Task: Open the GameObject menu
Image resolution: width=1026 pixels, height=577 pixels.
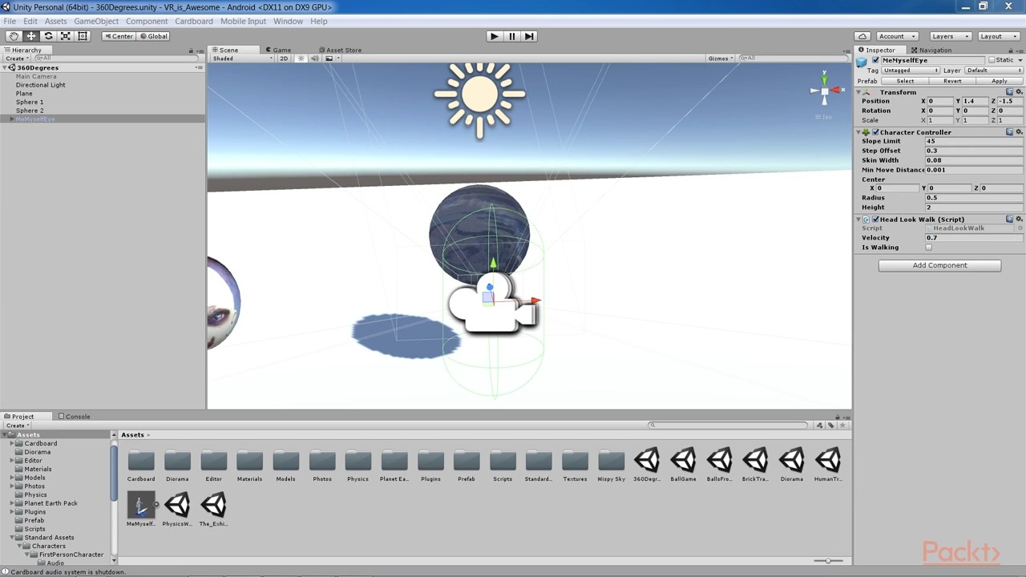Action: coord(96,21)
